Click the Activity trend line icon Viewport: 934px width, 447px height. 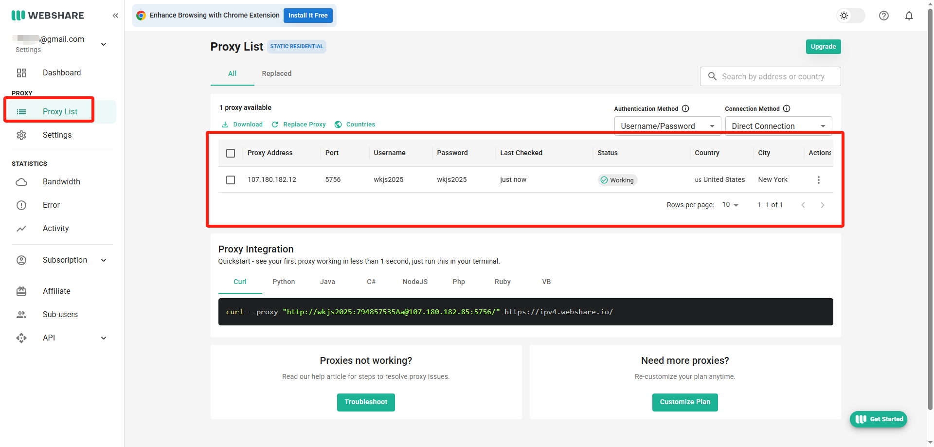[x=21, y=229]
